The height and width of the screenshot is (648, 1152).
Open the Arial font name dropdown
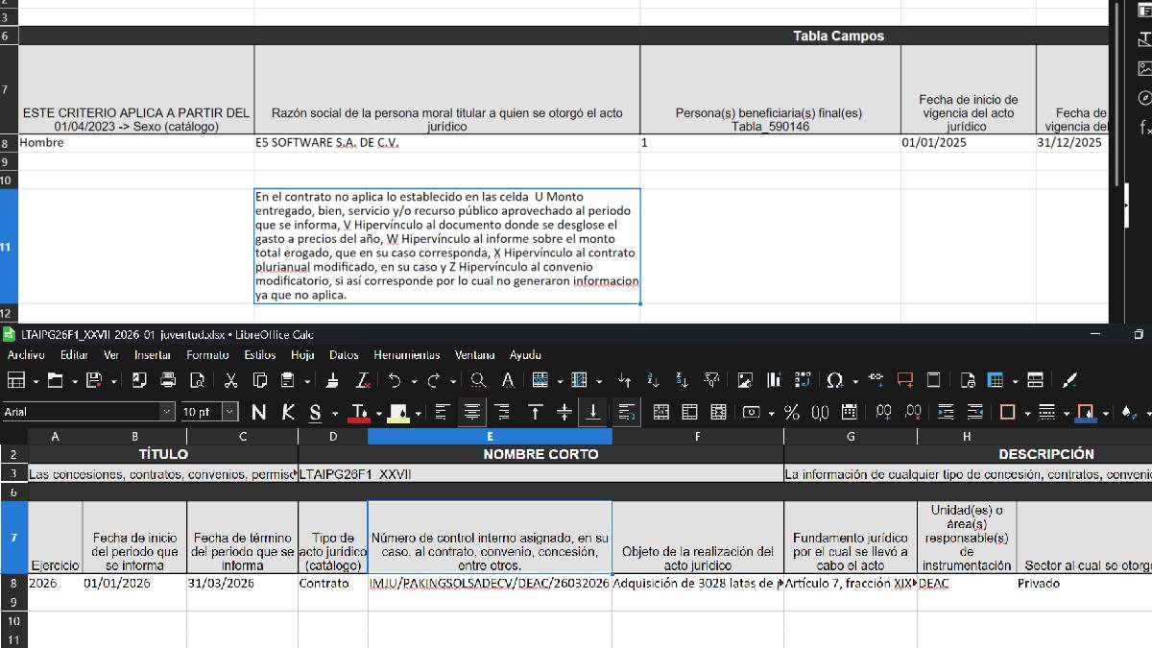point(167,412)
